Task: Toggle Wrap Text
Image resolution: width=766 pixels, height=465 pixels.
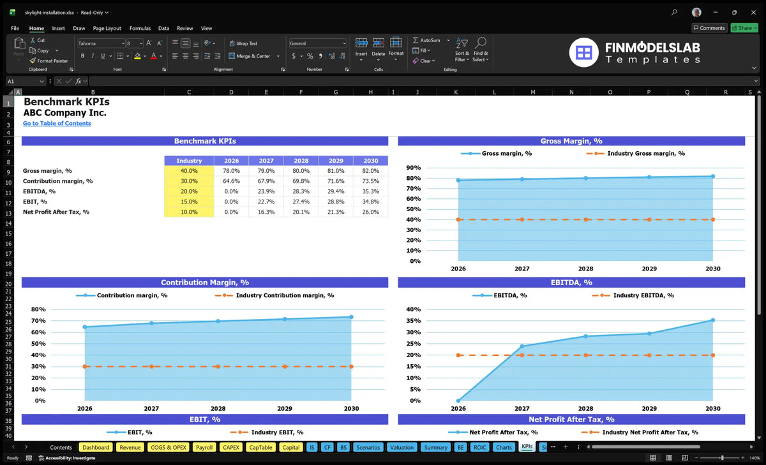Action: point(243,43)
